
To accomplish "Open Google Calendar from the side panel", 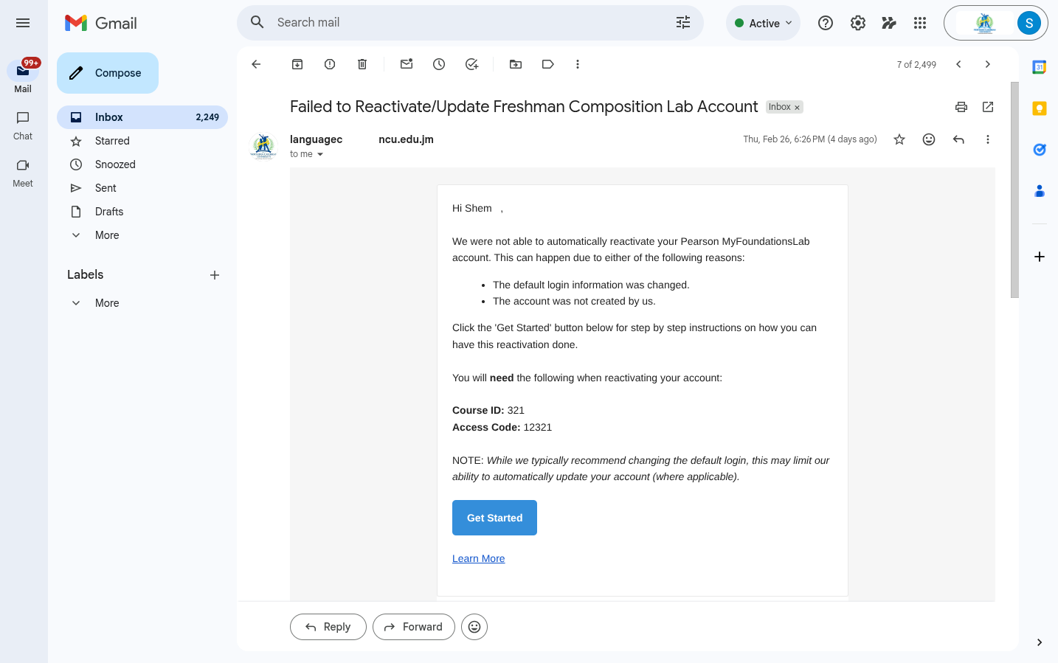I will pos(1040,66).
